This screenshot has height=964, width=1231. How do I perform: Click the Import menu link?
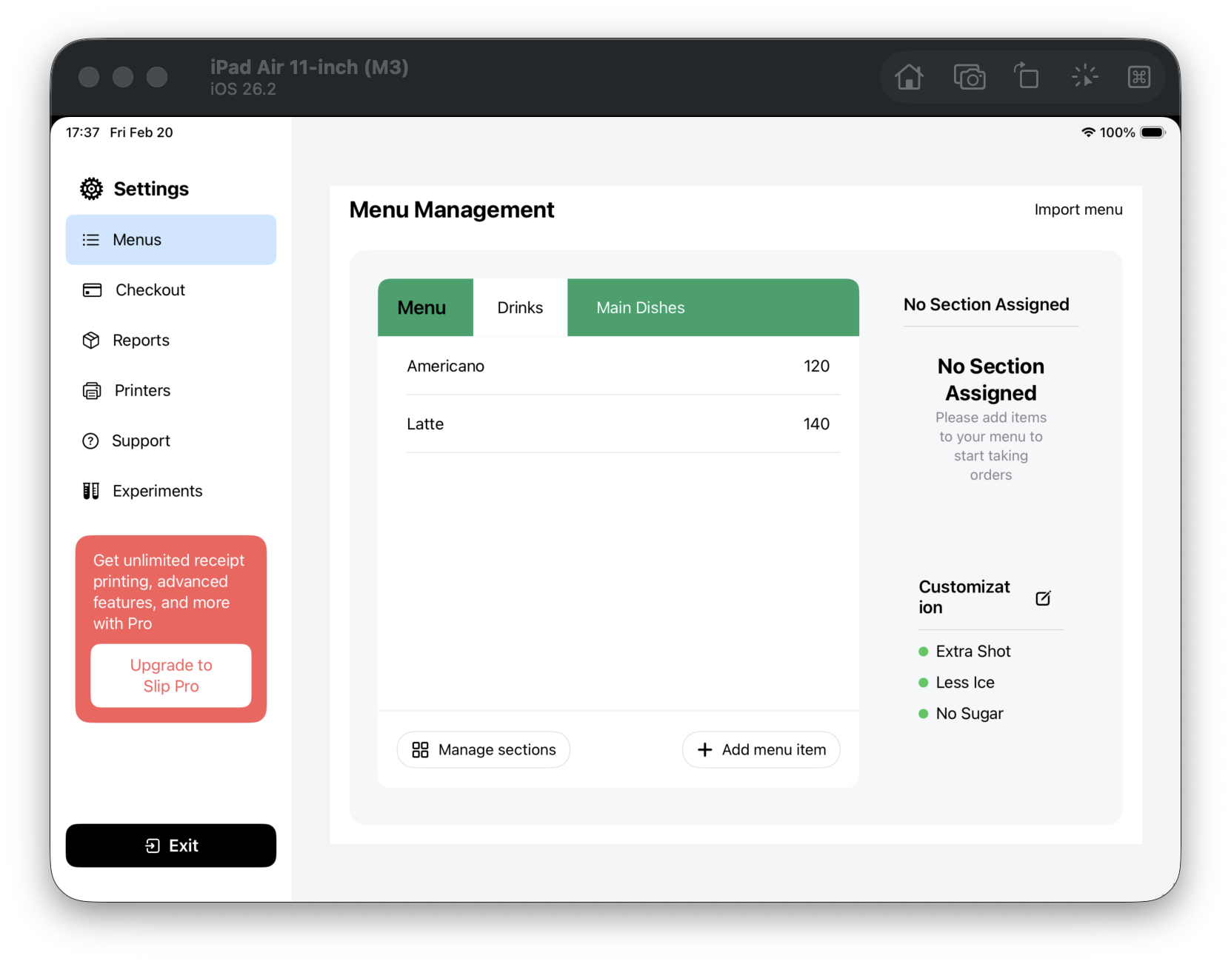[1078, 210]
